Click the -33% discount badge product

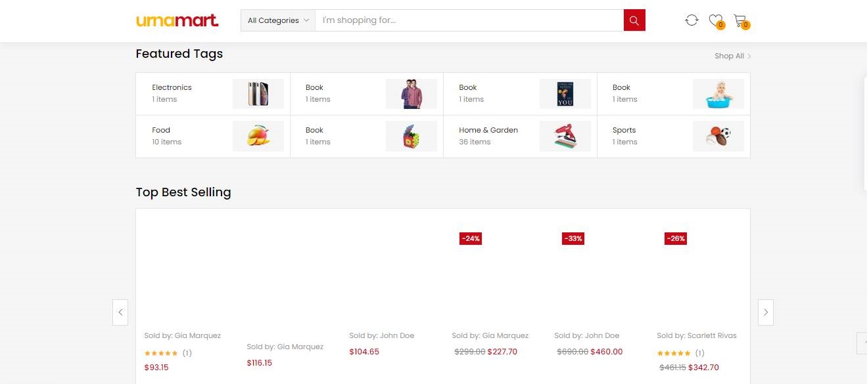[573, 239]
